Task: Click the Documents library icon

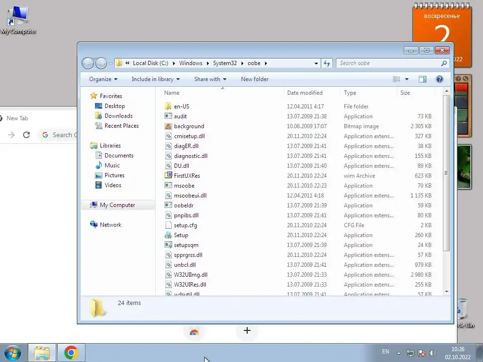Action: pos(99,155)
